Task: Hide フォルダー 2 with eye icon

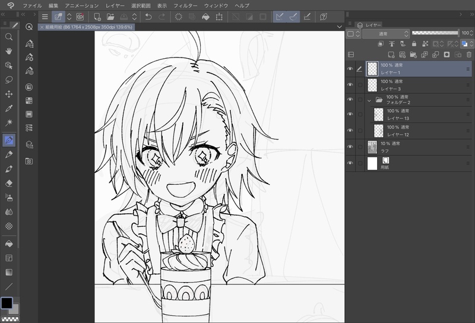Action: (x=350, y=100)
